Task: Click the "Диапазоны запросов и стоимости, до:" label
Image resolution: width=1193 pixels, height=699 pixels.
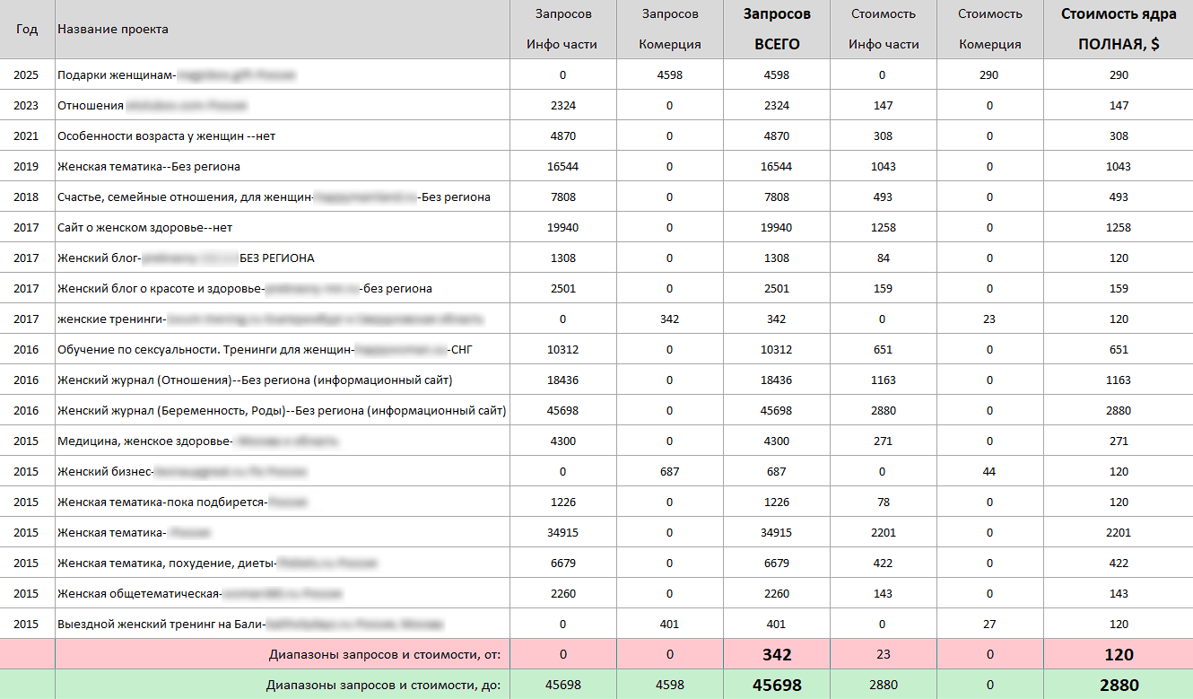Action: click(383, 686)
